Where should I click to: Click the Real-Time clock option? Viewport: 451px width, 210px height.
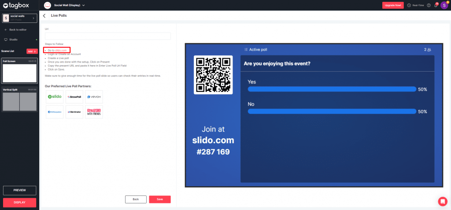coord(415,5)
